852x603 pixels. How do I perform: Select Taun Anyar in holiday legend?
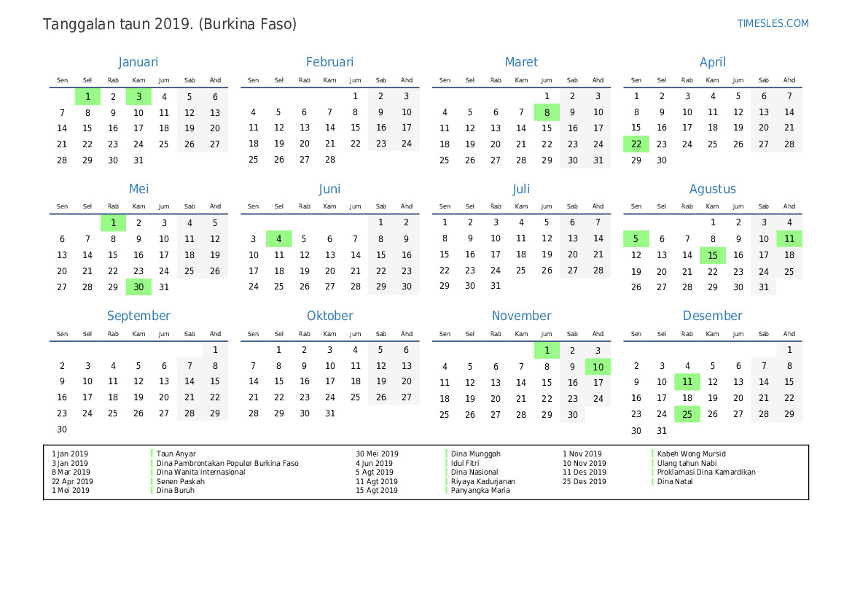coord(176,454)
